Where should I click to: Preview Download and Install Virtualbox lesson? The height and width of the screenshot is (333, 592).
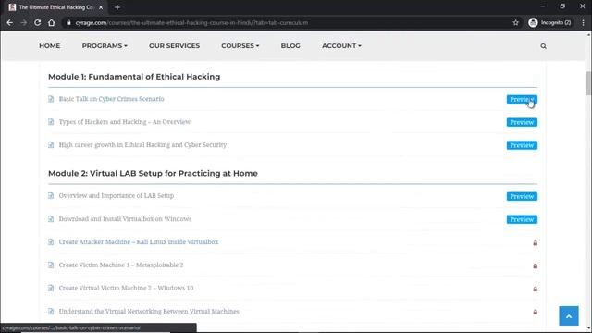click(x=522, y=219)
